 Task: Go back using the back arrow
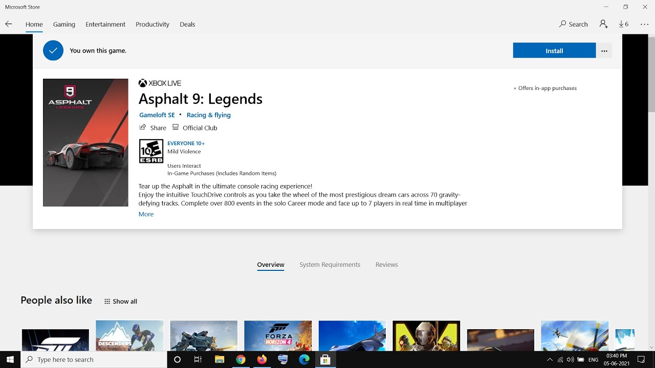(8, 24)
